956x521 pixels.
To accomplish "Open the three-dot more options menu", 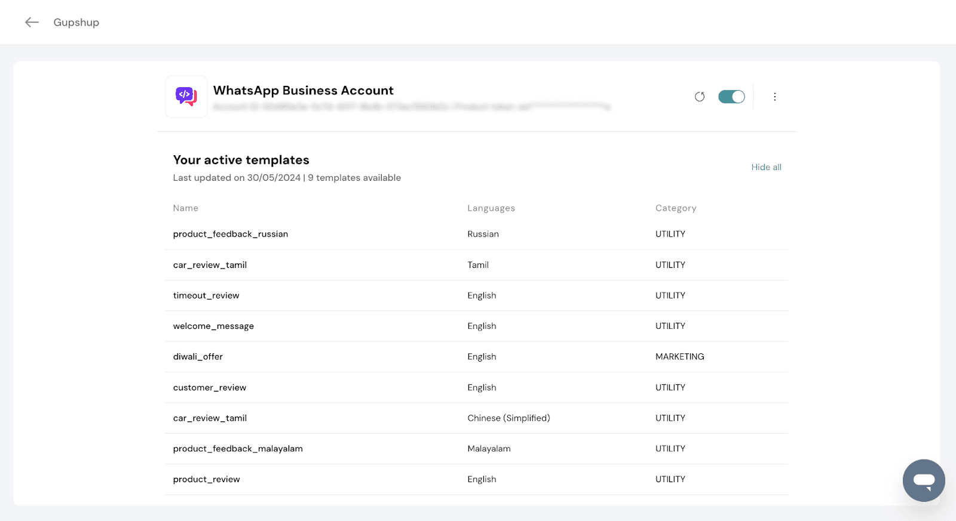I will pos(774,97).
